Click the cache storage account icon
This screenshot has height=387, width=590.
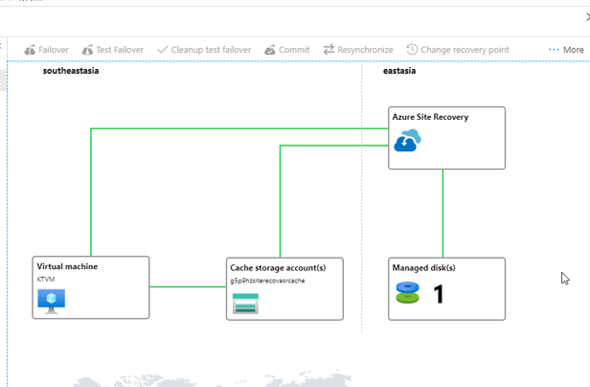click(245, 304)
